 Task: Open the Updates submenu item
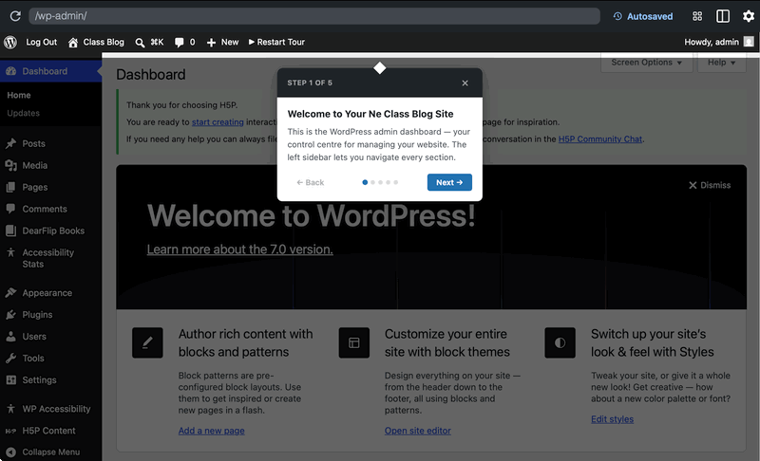pos(23,113)
